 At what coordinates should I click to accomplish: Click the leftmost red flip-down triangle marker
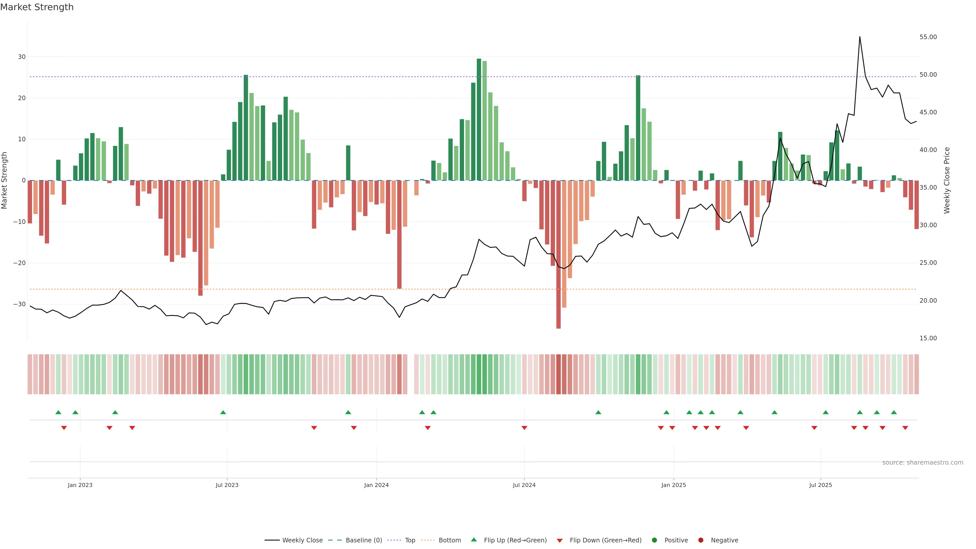pos(64,428)
